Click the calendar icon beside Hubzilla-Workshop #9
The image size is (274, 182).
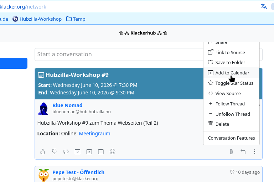(41, 75)
